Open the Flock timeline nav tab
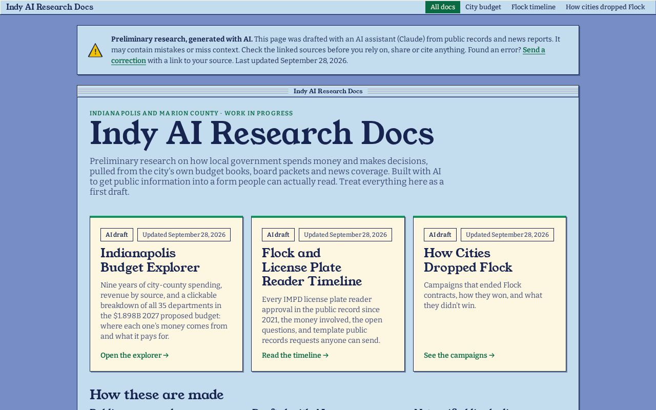656x410 pixels. (534, 7)
